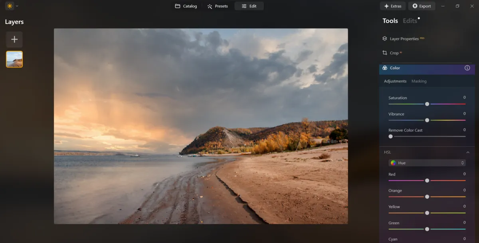Click the Presets sliders icon
The width and height of the screenshot is (479, 243).
[209, 6]
